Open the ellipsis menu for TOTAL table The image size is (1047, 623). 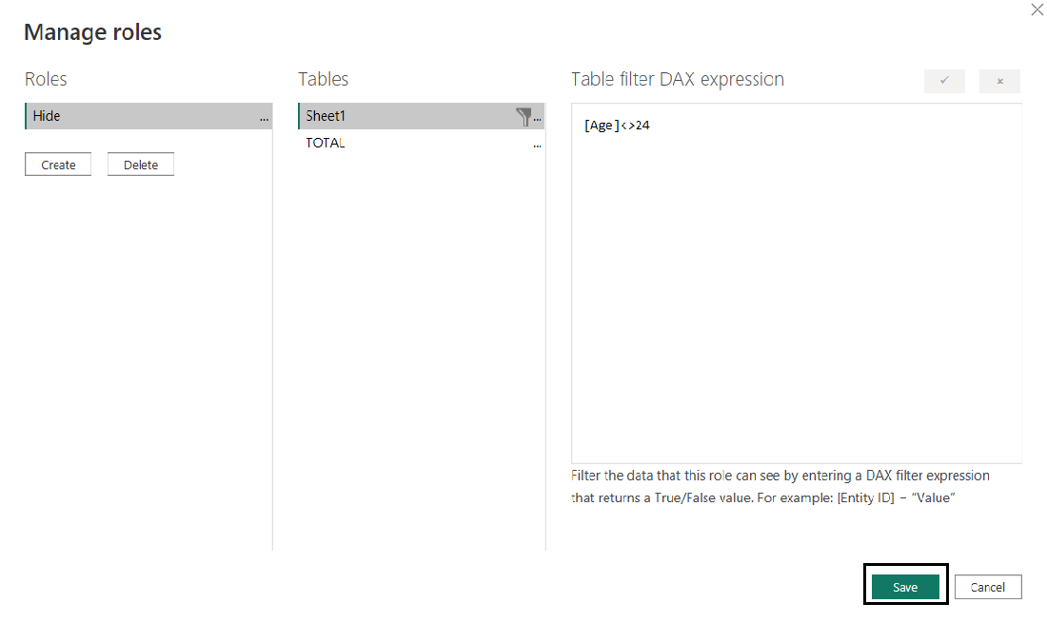[538, 144]
